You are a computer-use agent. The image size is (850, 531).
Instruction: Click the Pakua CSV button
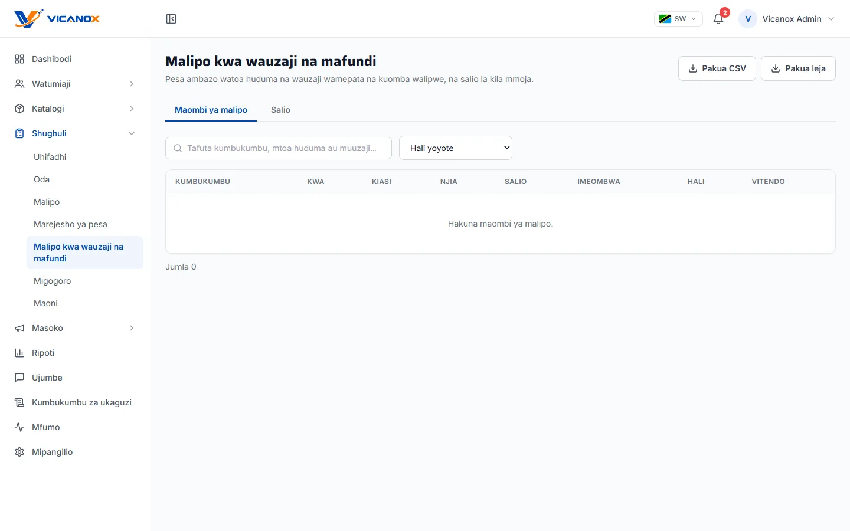(717, 68)
